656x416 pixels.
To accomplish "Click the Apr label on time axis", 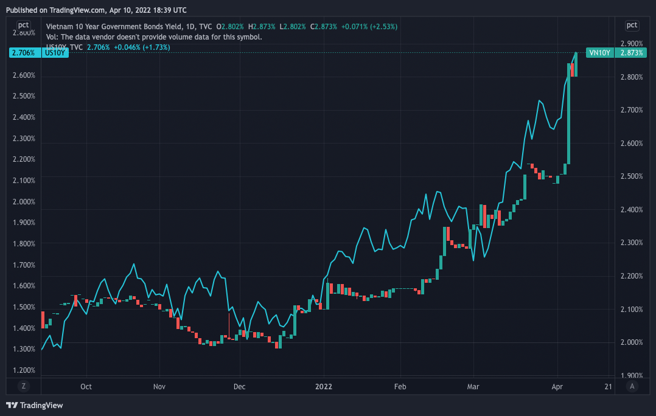I will 557,386.
